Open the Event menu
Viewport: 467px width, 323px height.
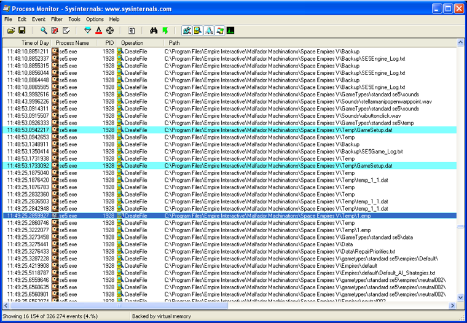click(x=39, y=20)
